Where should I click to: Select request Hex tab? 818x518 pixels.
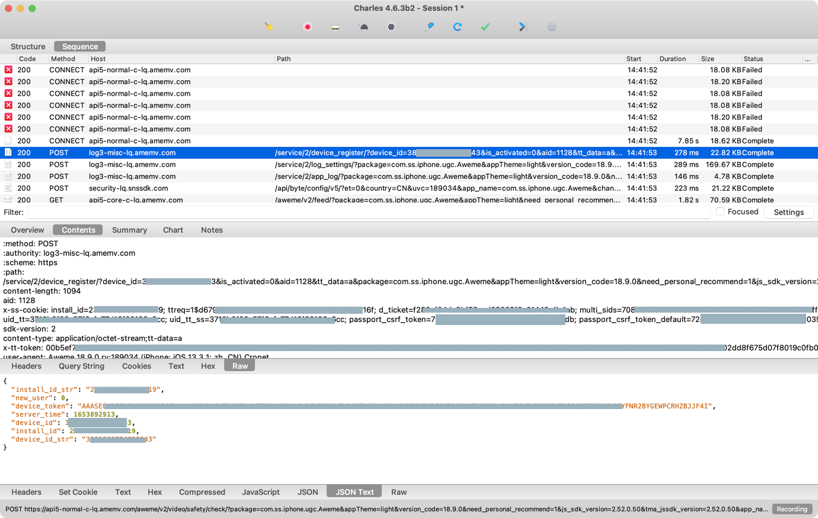pyautogui.click(x=208, y=366)
